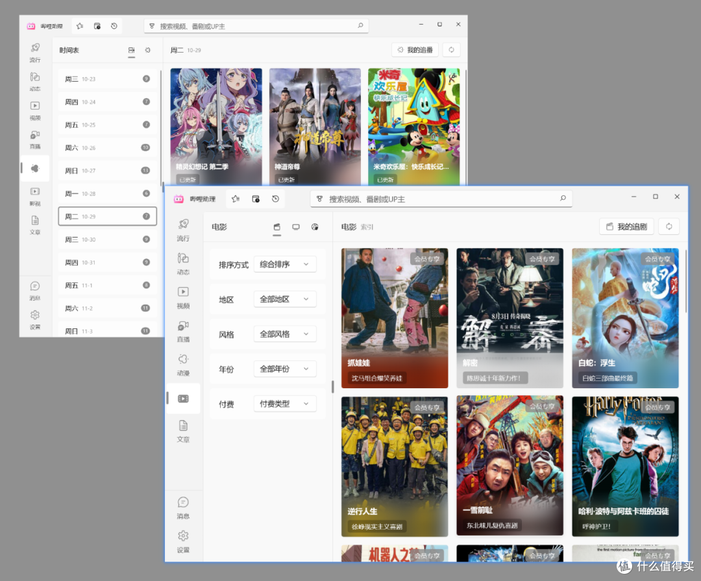Open the 抓娃娃 movie poster
Screen dimensions: 701x581
pos(395,318)
